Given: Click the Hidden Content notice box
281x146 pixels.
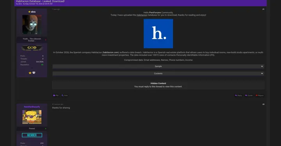Looking at the screenshot, I should tap(158, 85).
